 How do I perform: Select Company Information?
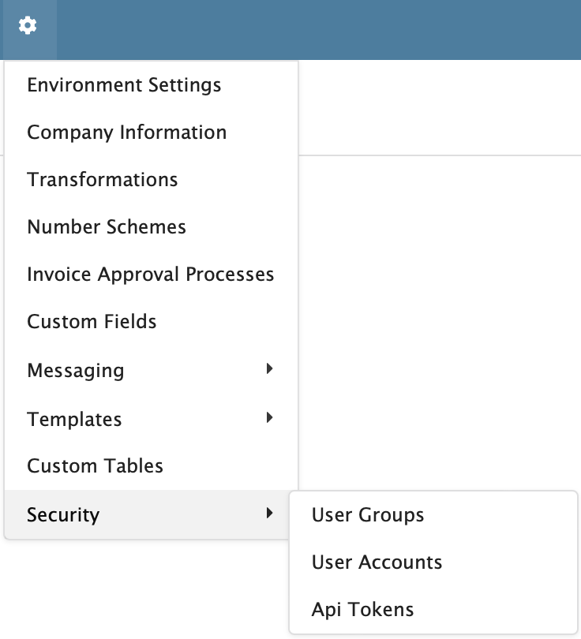126,133
